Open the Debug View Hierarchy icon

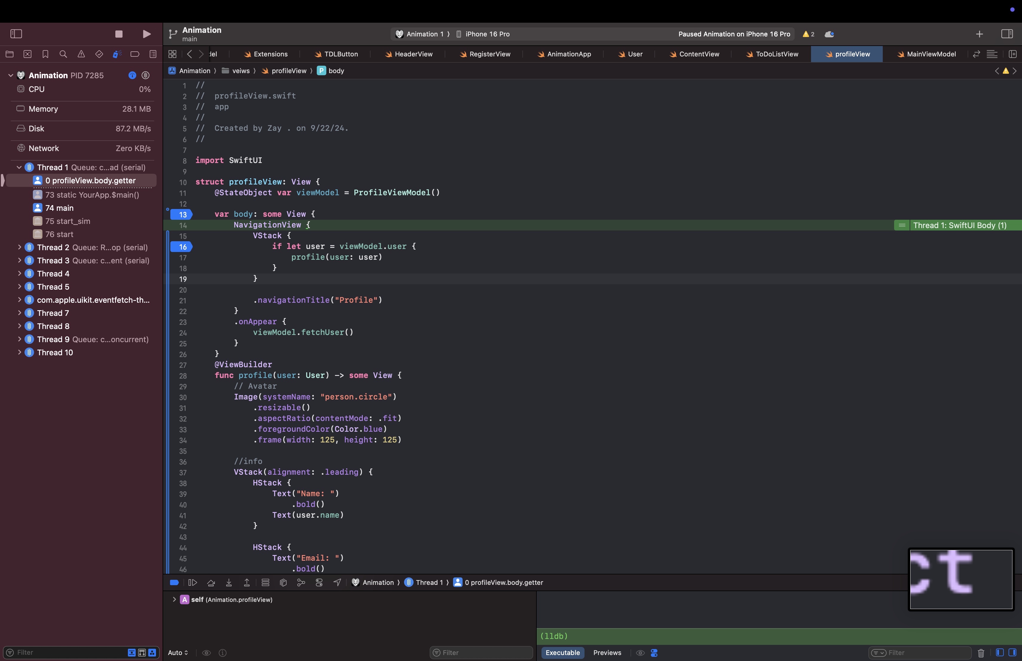(283, 582)
